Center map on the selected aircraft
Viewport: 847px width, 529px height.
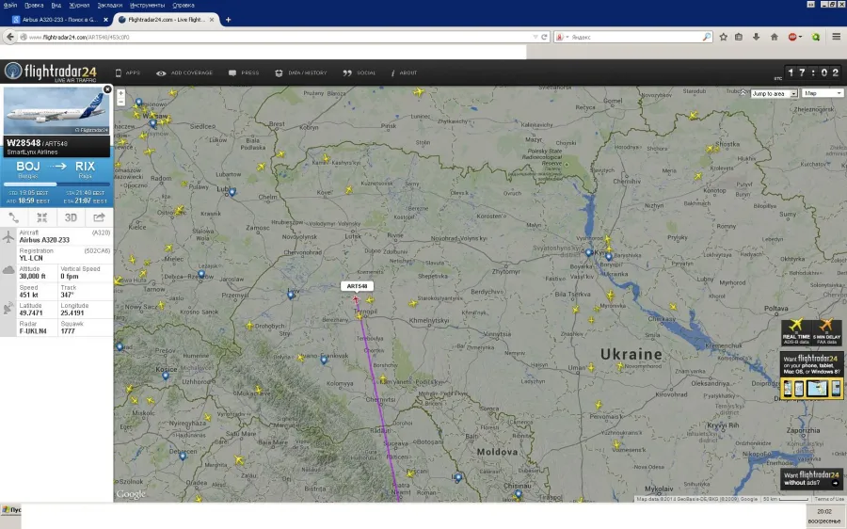(42, 217)
